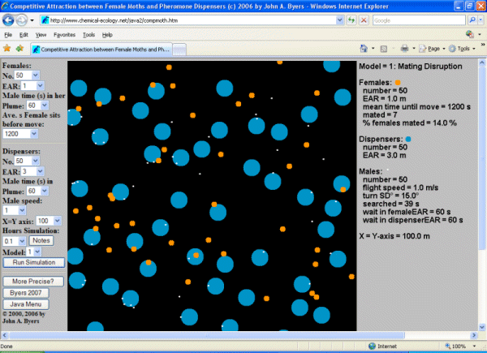Click the Refresh page icon
The image size is (487, 353).
point(351,20)
